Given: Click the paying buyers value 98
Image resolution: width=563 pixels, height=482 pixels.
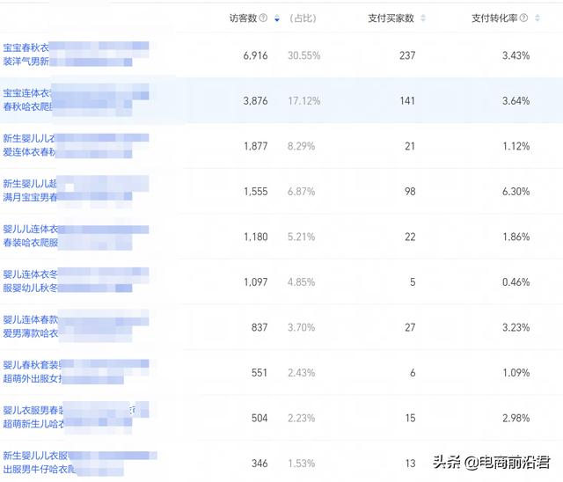Looking at the screenshot, I should 410,191.
